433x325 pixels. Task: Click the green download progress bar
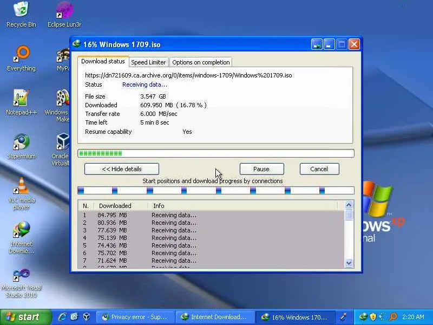pos(216,153)
